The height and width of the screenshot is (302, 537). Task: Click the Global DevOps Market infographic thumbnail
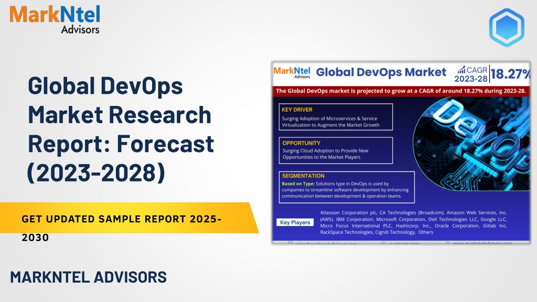(x=401, y=153)
